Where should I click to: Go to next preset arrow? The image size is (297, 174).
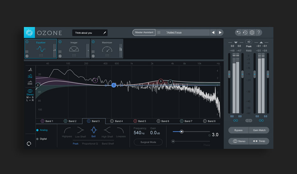(x=220, y=33)
